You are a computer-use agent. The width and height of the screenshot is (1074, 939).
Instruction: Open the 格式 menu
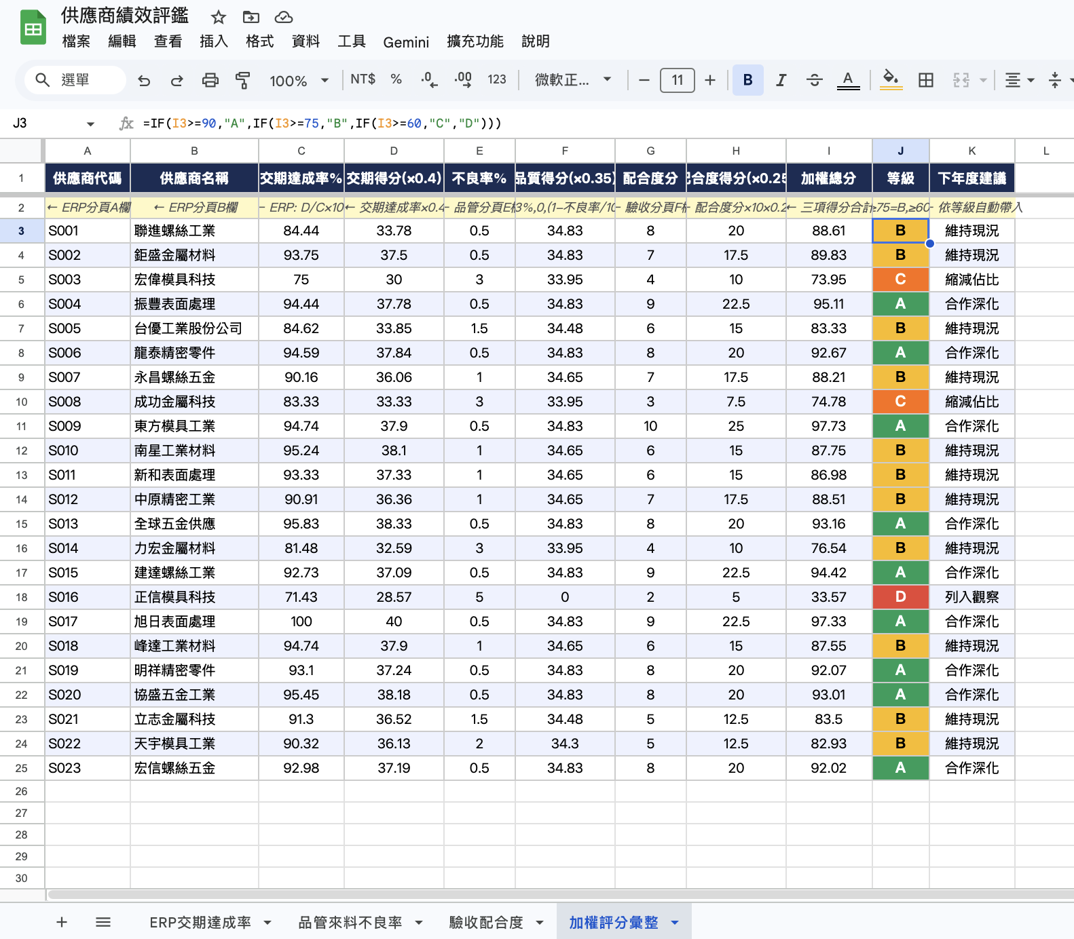[259, 41]
